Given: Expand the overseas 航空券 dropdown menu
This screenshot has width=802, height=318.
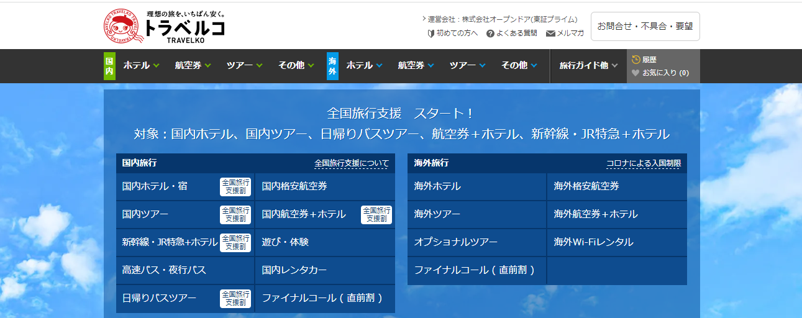Looking at the screenshot, I should point(416,65).
